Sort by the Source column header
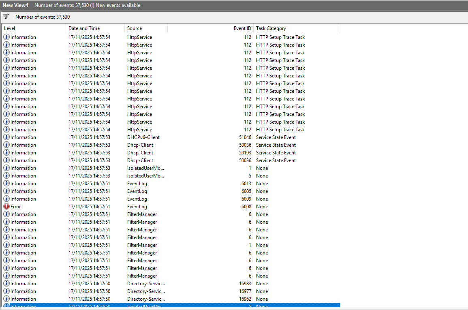This screenshot has height=310, width=468. 146,28
